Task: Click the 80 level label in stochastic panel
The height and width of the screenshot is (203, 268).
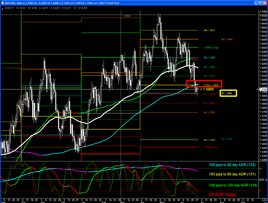Action: tap(260, 169)
